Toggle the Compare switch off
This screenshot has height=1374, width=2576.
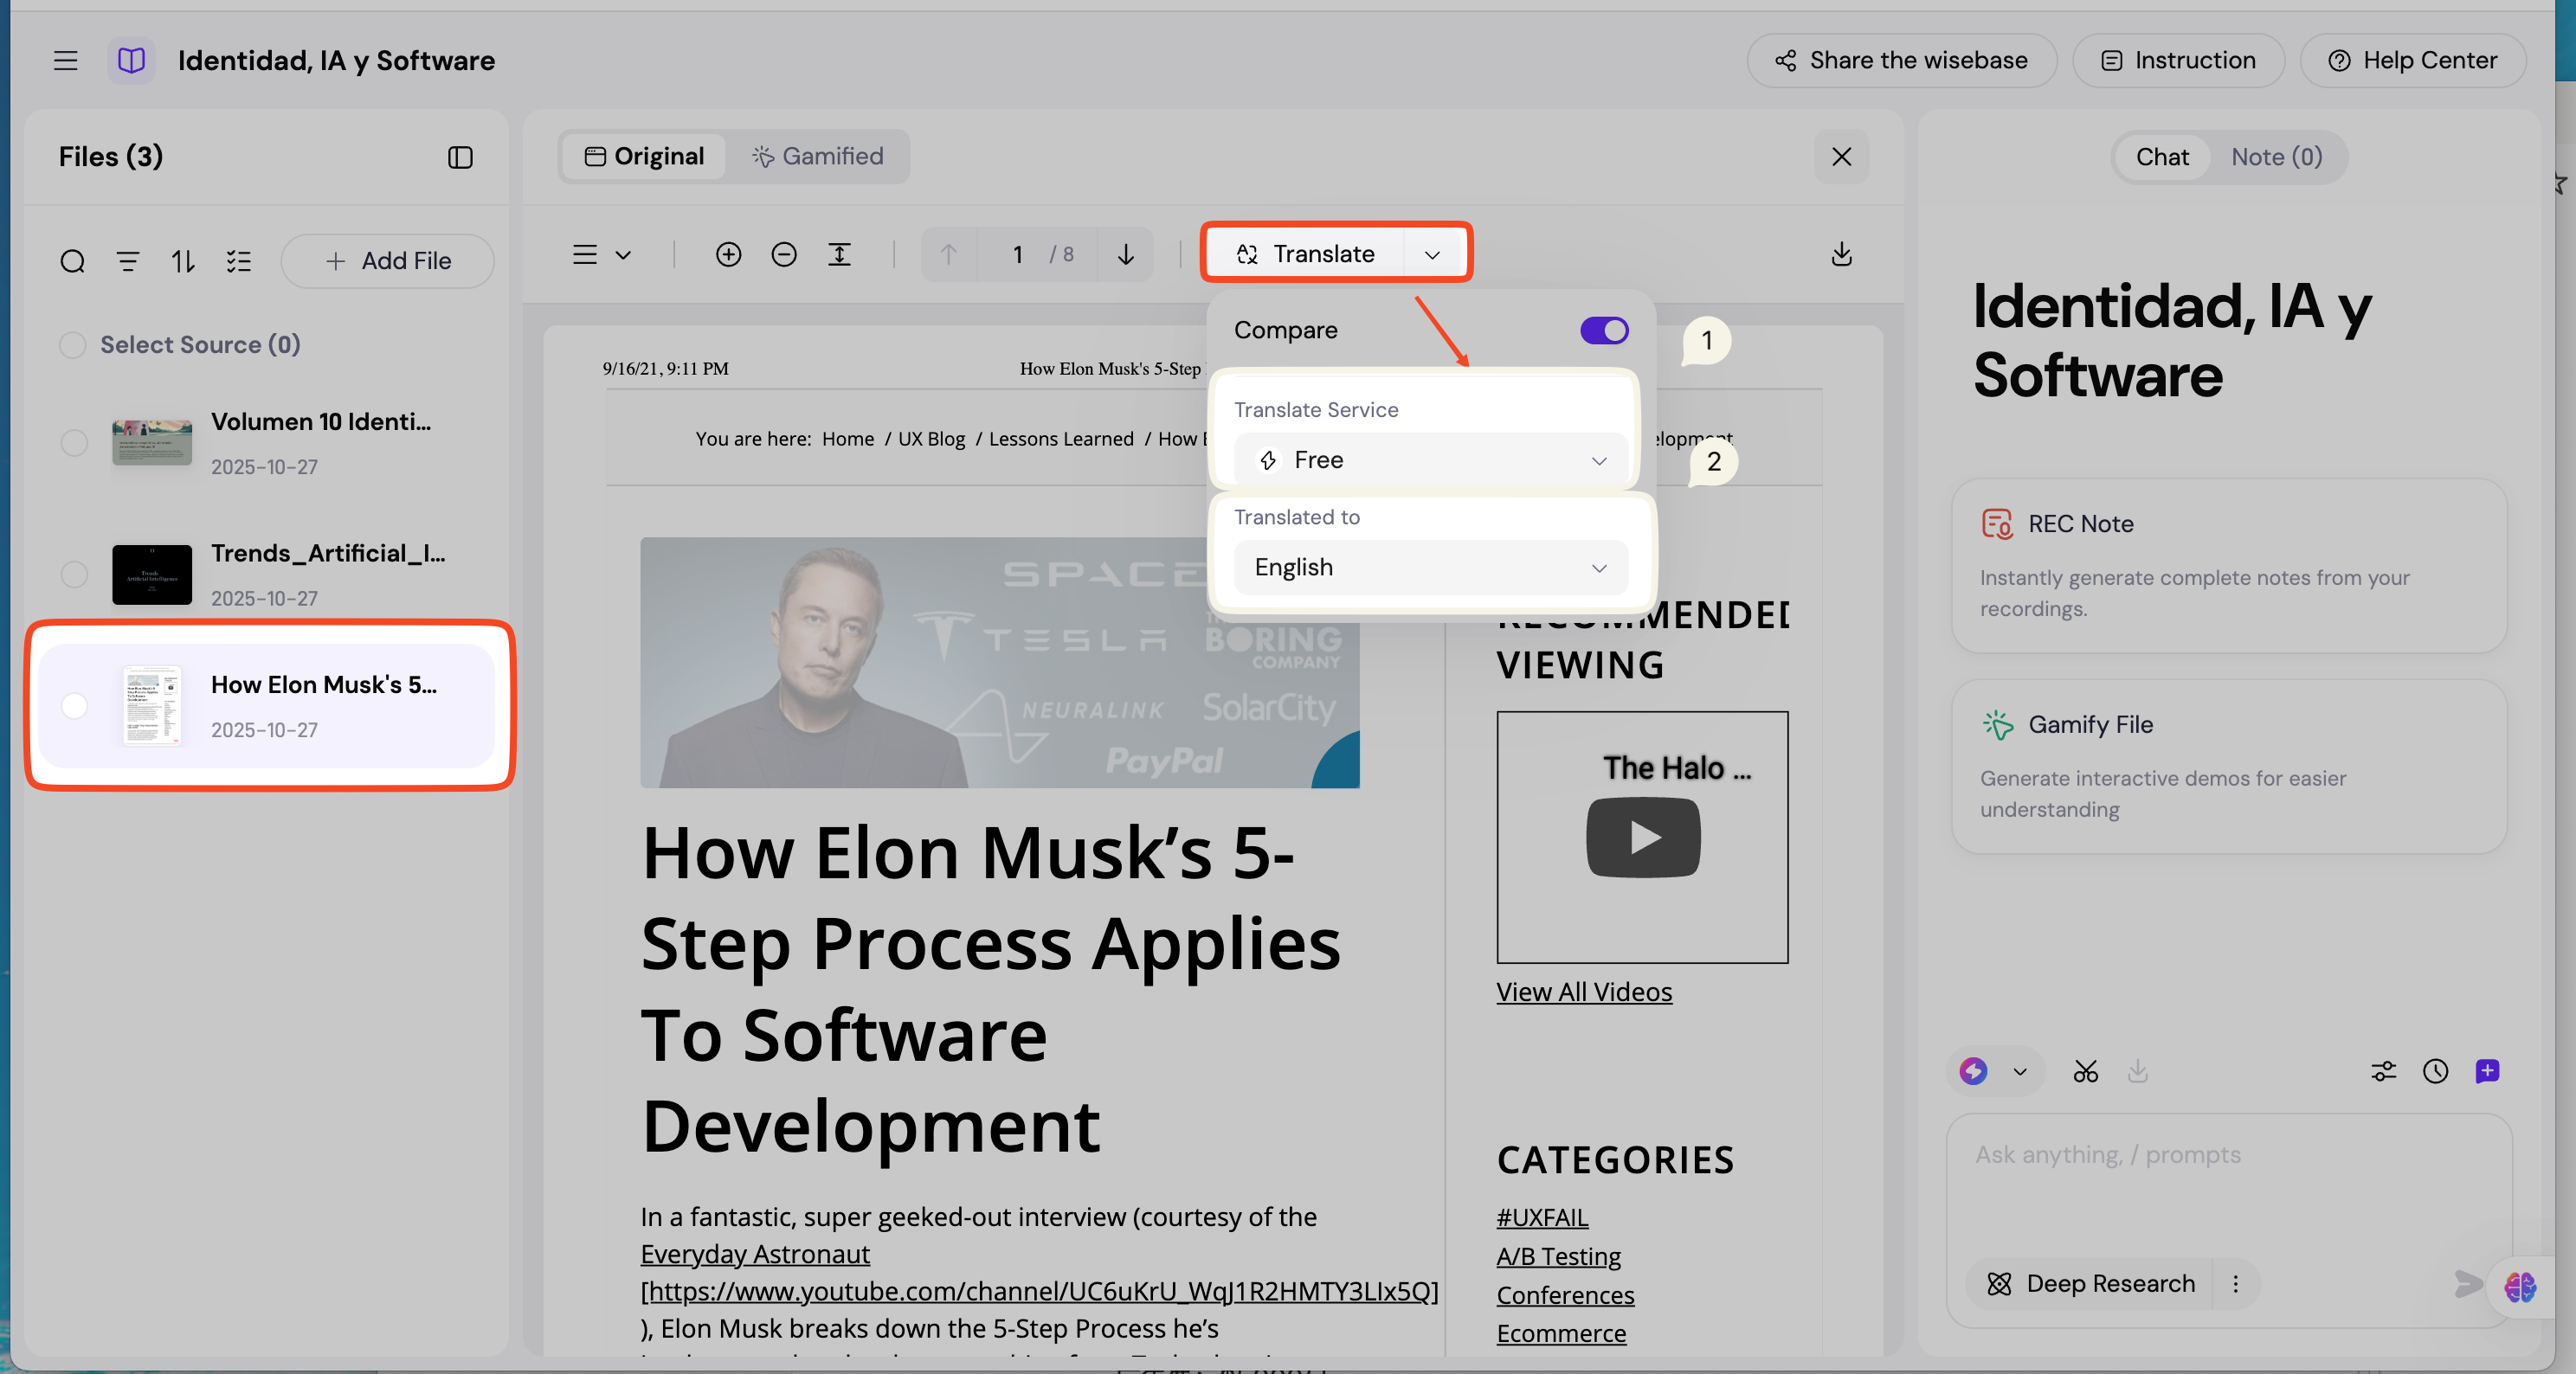coord(1604,331)
